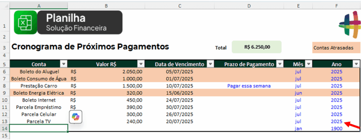Click the Planilha Solução Financeira banner

click(x=80, y=22)
